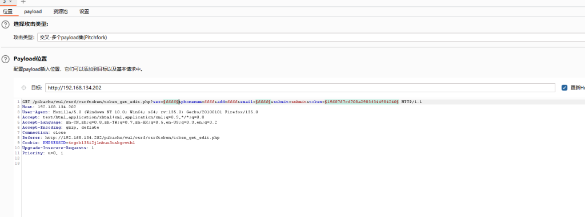Click the Host: 192.168.134.202 header line

point(49,107)
